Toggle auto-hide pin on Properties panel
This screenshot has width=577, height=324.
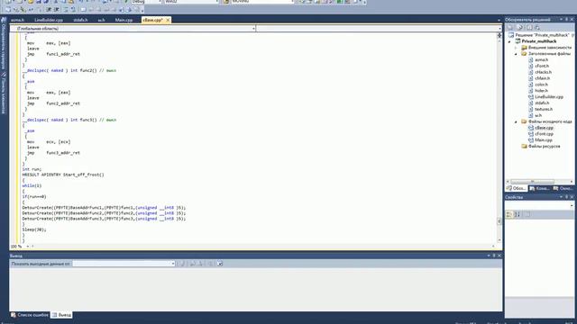[567, 197]
